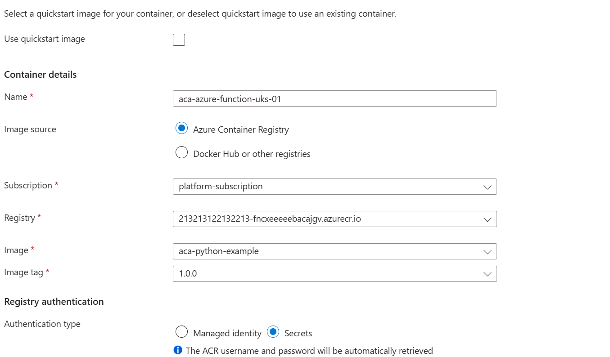Click the Use quickstart image label
The image size is (610, 357).
tap(45, 39)
